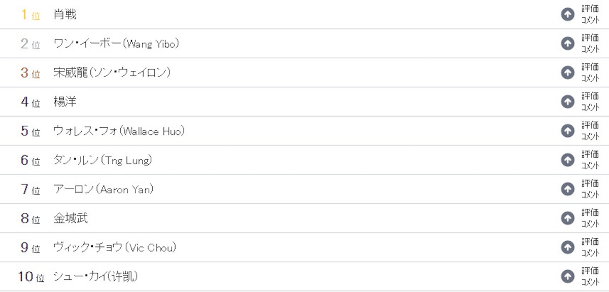609x292 pixels.
Task: Click the name 宋威龍(ソン・ウェイロン)
Action: (x=112, y=73)
